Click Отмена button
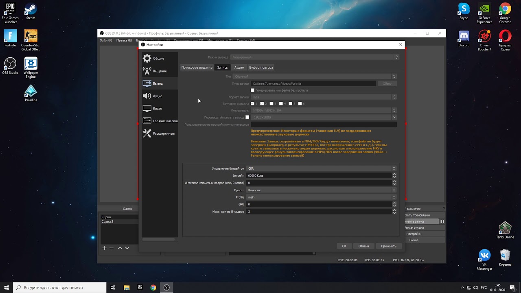This screenshot has width=521, height=293. (x=363, y=246)
